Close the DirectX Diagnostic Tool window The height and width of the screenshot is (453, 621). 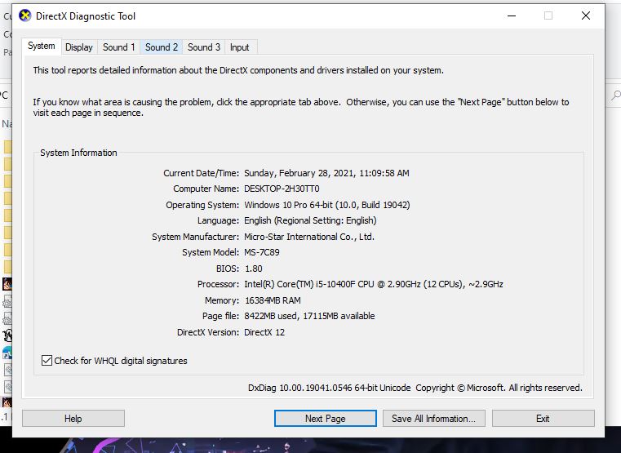pos(586,16)
